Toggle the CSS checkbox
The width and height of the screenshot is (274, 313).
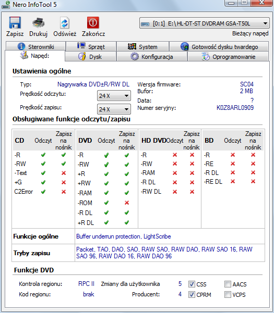[x=192, y=284]
